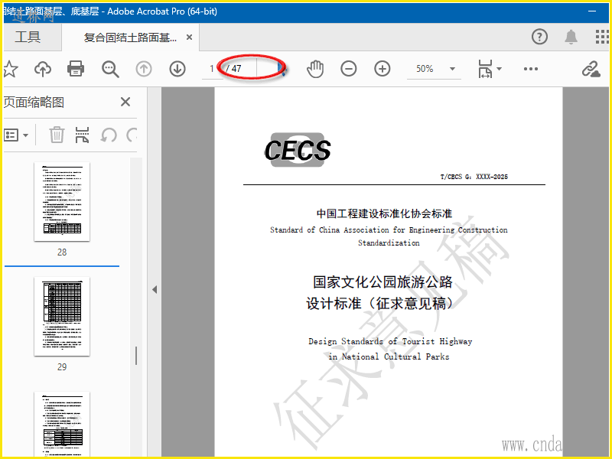
Task: Close the 页面缩略图 panel
Action: 125,103
